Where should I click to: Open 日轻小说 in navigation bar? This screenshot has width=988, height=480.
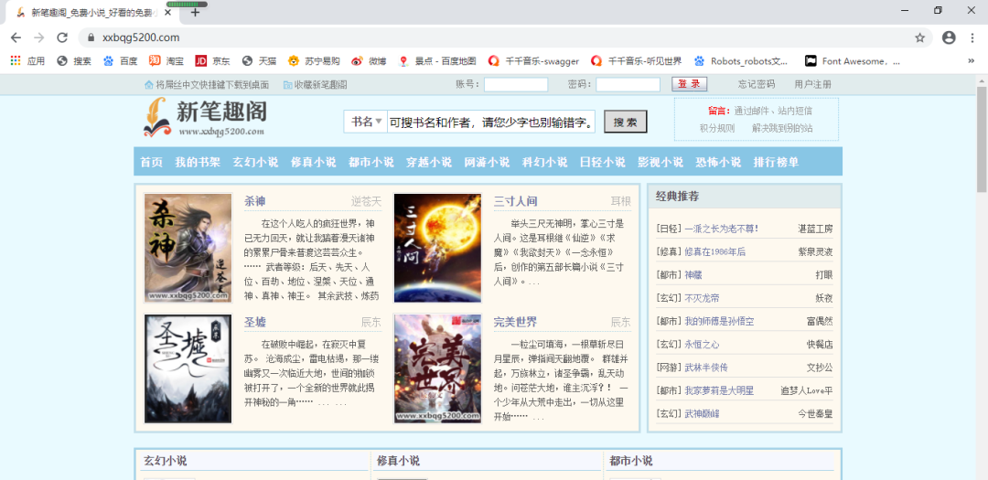pyautogui.click(x=602, y=162)
